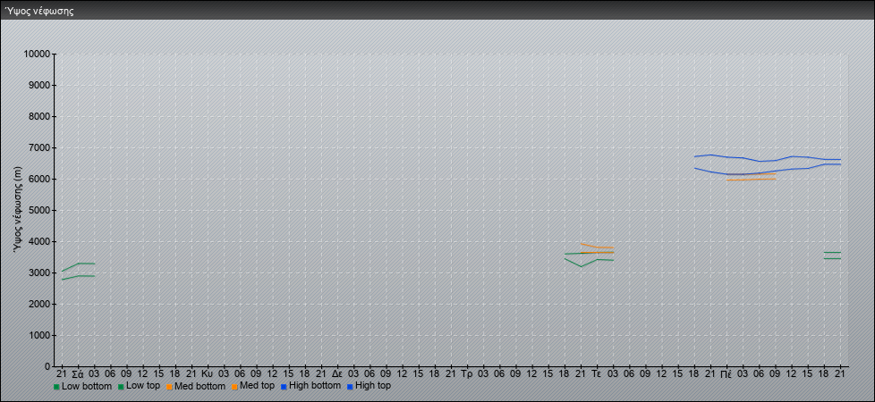
Task: Click the 7000 y-axis label
Action: click(x=38, y=147)
